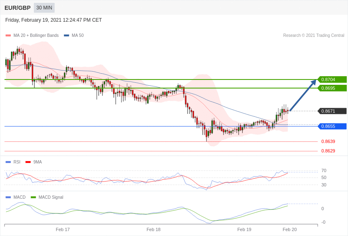Image resolution: width=348 pixels, height=236 pixels.
Task: Select the 0.8695 resistance price tag
Action: [332, 88]
